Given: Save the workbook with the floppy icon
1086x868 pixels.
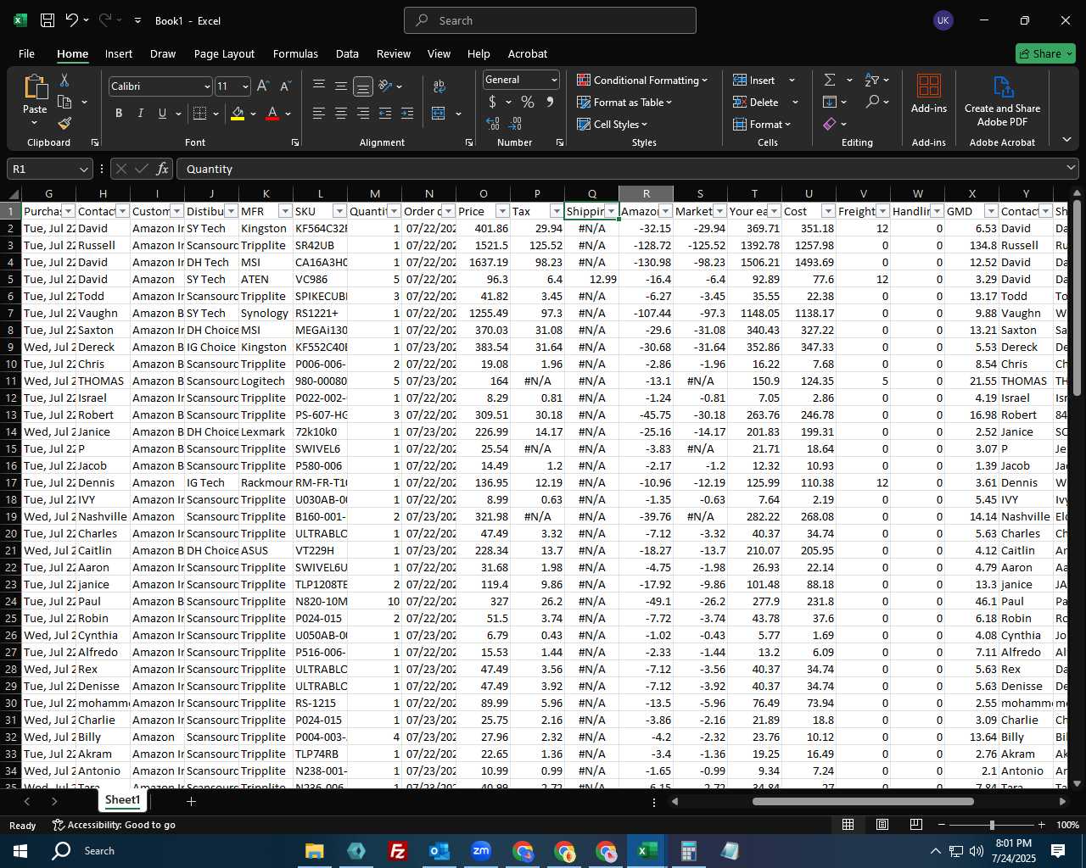Looking at the screenshot, I should click(x=48, y=20).
